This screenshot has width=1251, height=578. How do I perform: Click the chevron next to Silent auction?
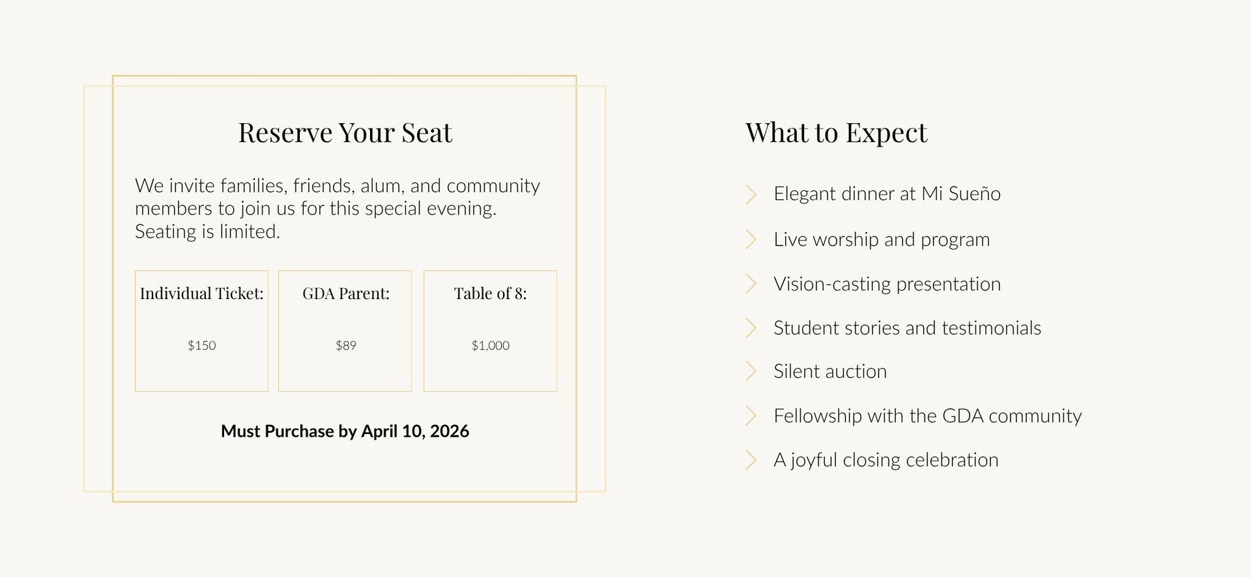[751, 371]
